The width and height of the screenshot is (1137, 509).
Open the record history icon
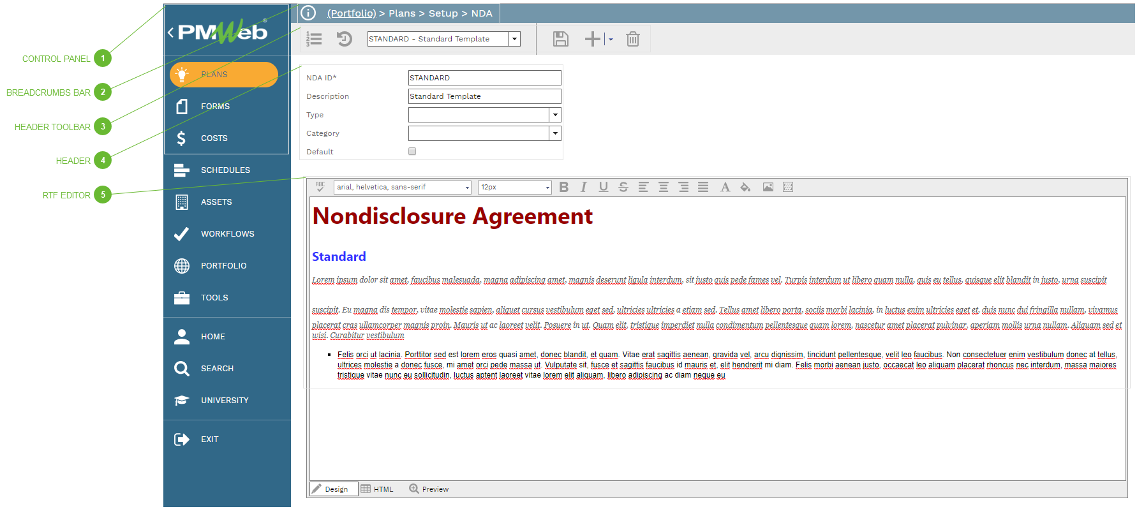(345, 39)
